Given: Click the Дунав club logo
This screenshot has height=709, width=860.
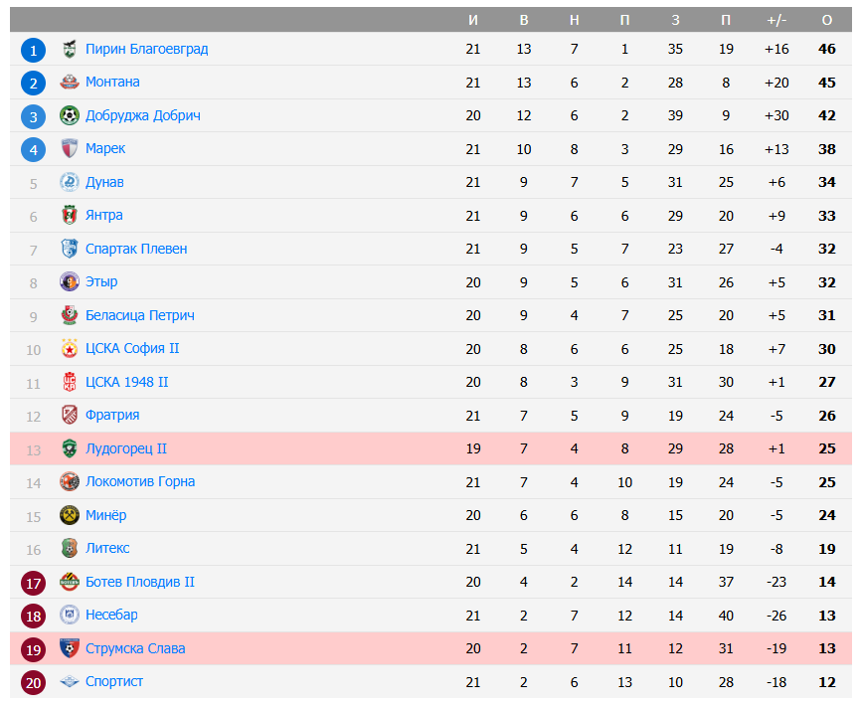Looking at the screenshot, I should [69, 182].
